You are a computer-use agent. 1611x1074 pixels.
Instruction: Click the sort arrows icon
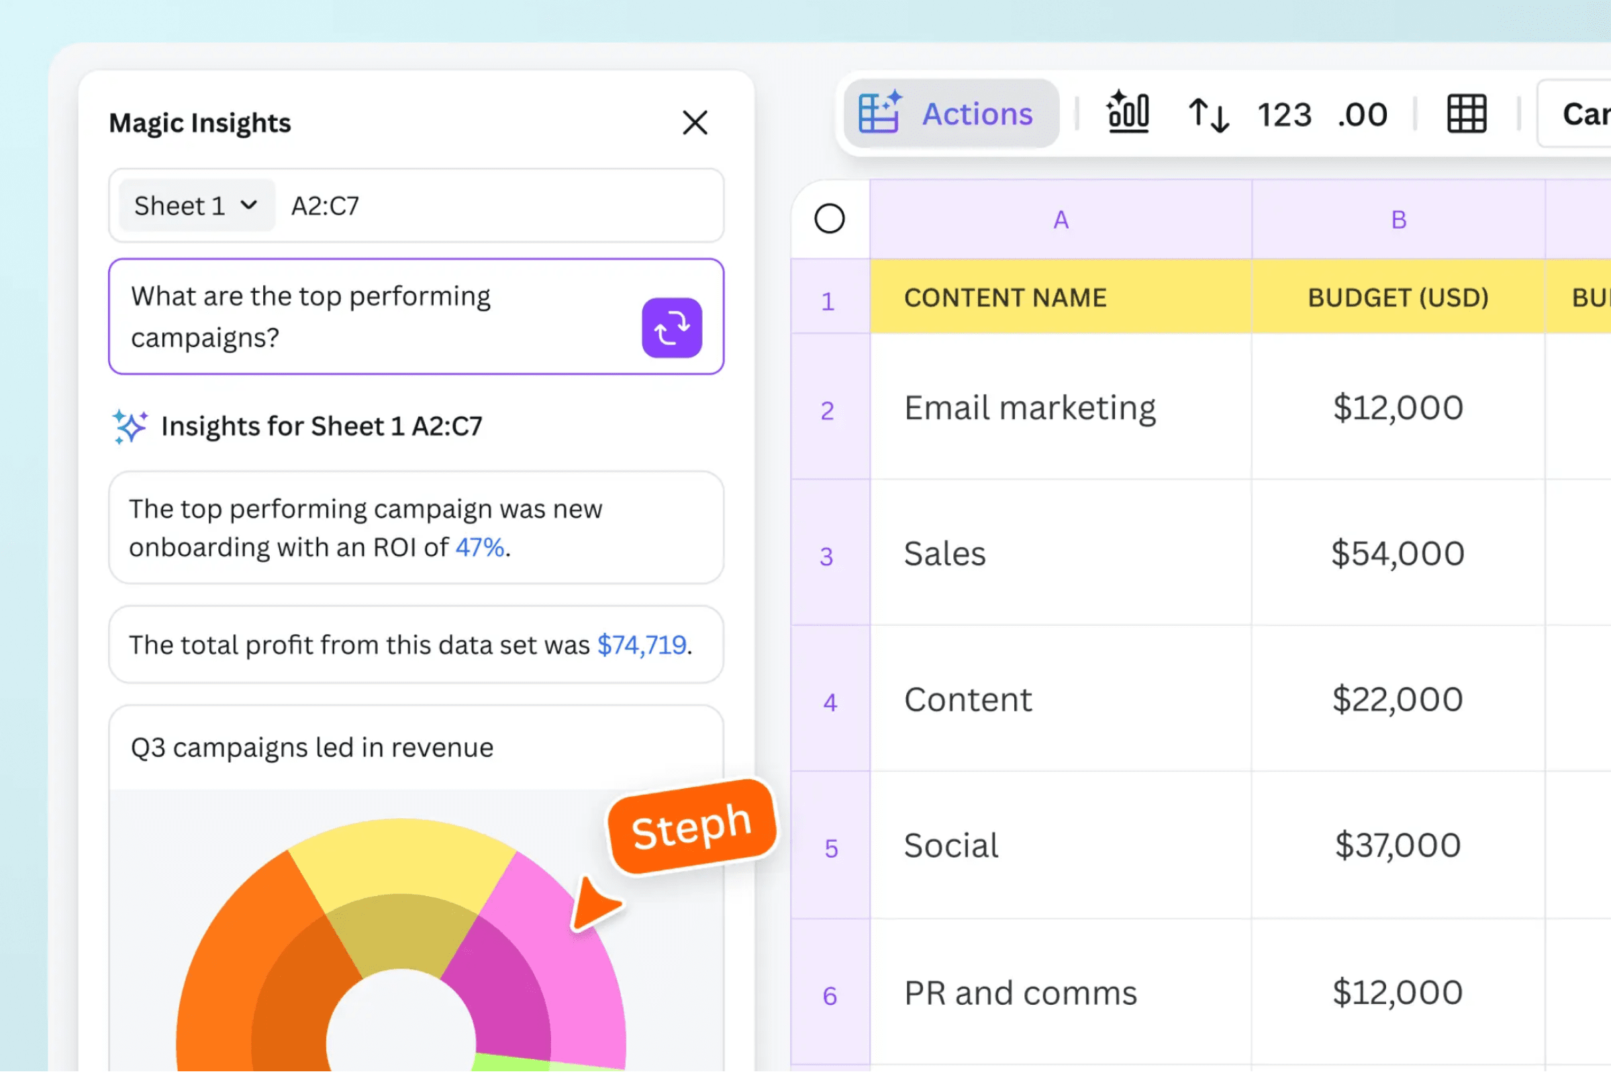point(1210,114)
